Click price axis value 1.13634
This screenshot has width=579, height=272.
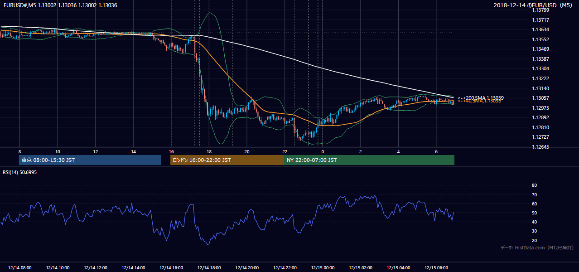(x=540, y=30)
